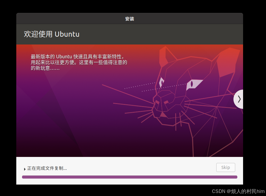Click the 的新玩意 line in slide text

(45, 68)
